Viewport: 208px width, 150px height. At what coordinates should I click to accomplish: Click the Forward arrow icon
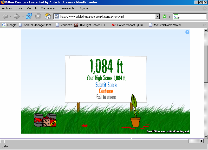(x=17, y=16)
